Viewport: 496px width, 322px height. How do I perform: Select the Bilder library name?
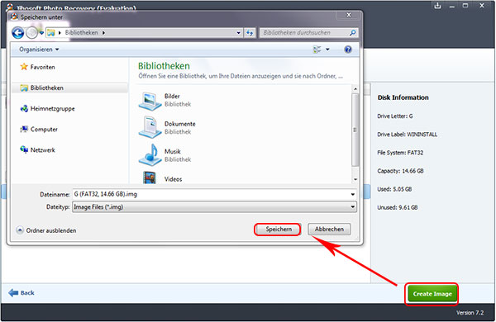(172, 96)
